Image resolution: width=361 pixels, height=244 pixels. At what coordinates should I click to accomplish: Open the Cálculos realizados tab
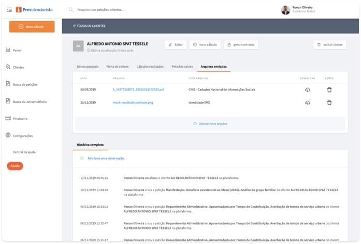[x=150, y=67]
